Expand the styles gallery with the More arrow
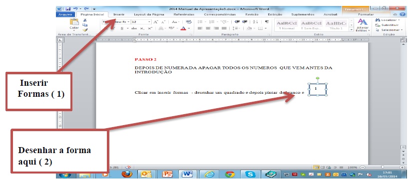This screenshot has width=414, height=180. [x=351, y=30]
